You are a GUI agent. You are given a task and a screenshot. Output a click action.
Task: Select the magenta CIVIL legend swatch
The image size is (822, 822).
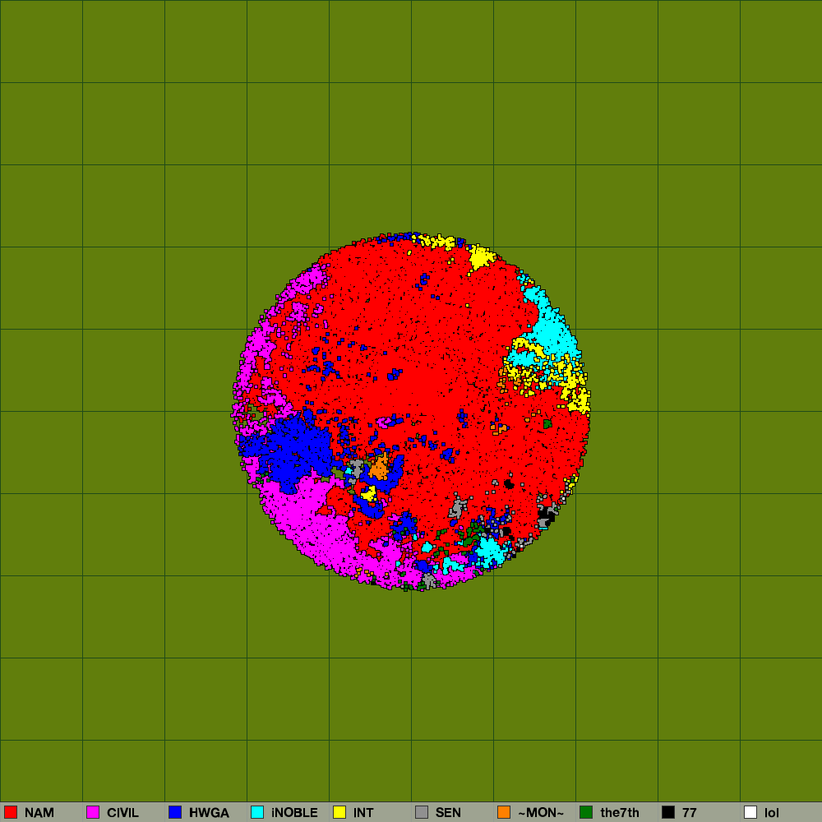point(93,812)
